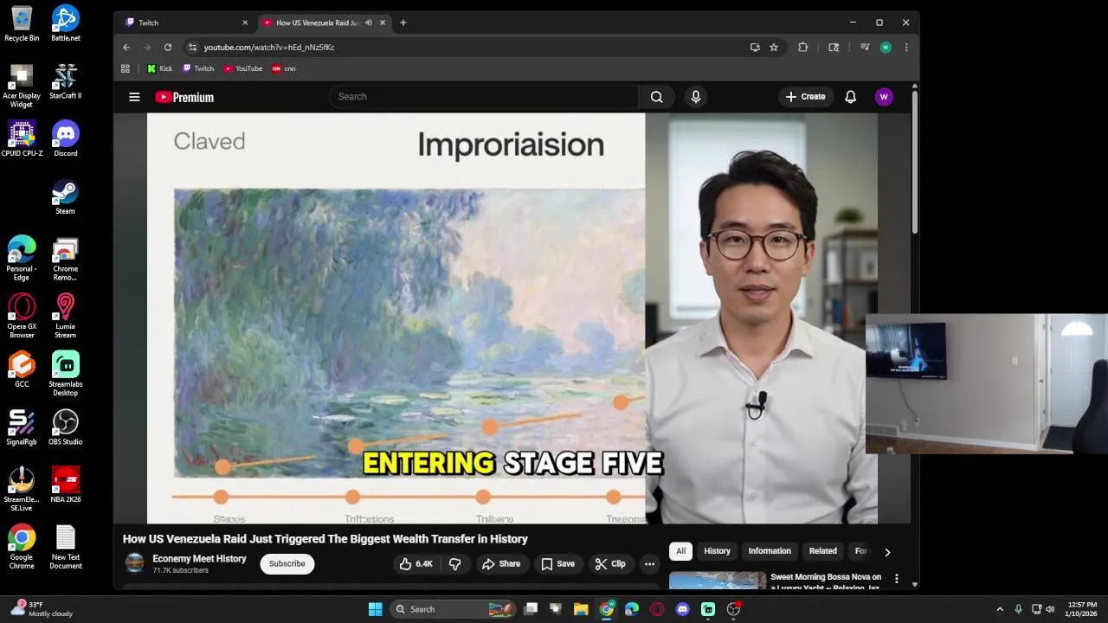Click the Create button
Image resolution: width=1108 pixels, height=623 pixels.
pyautogui.click(x=805, y=97)
